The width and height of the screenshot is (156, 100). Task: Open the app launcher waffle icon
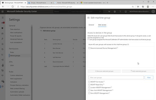(x=3, y=11)
